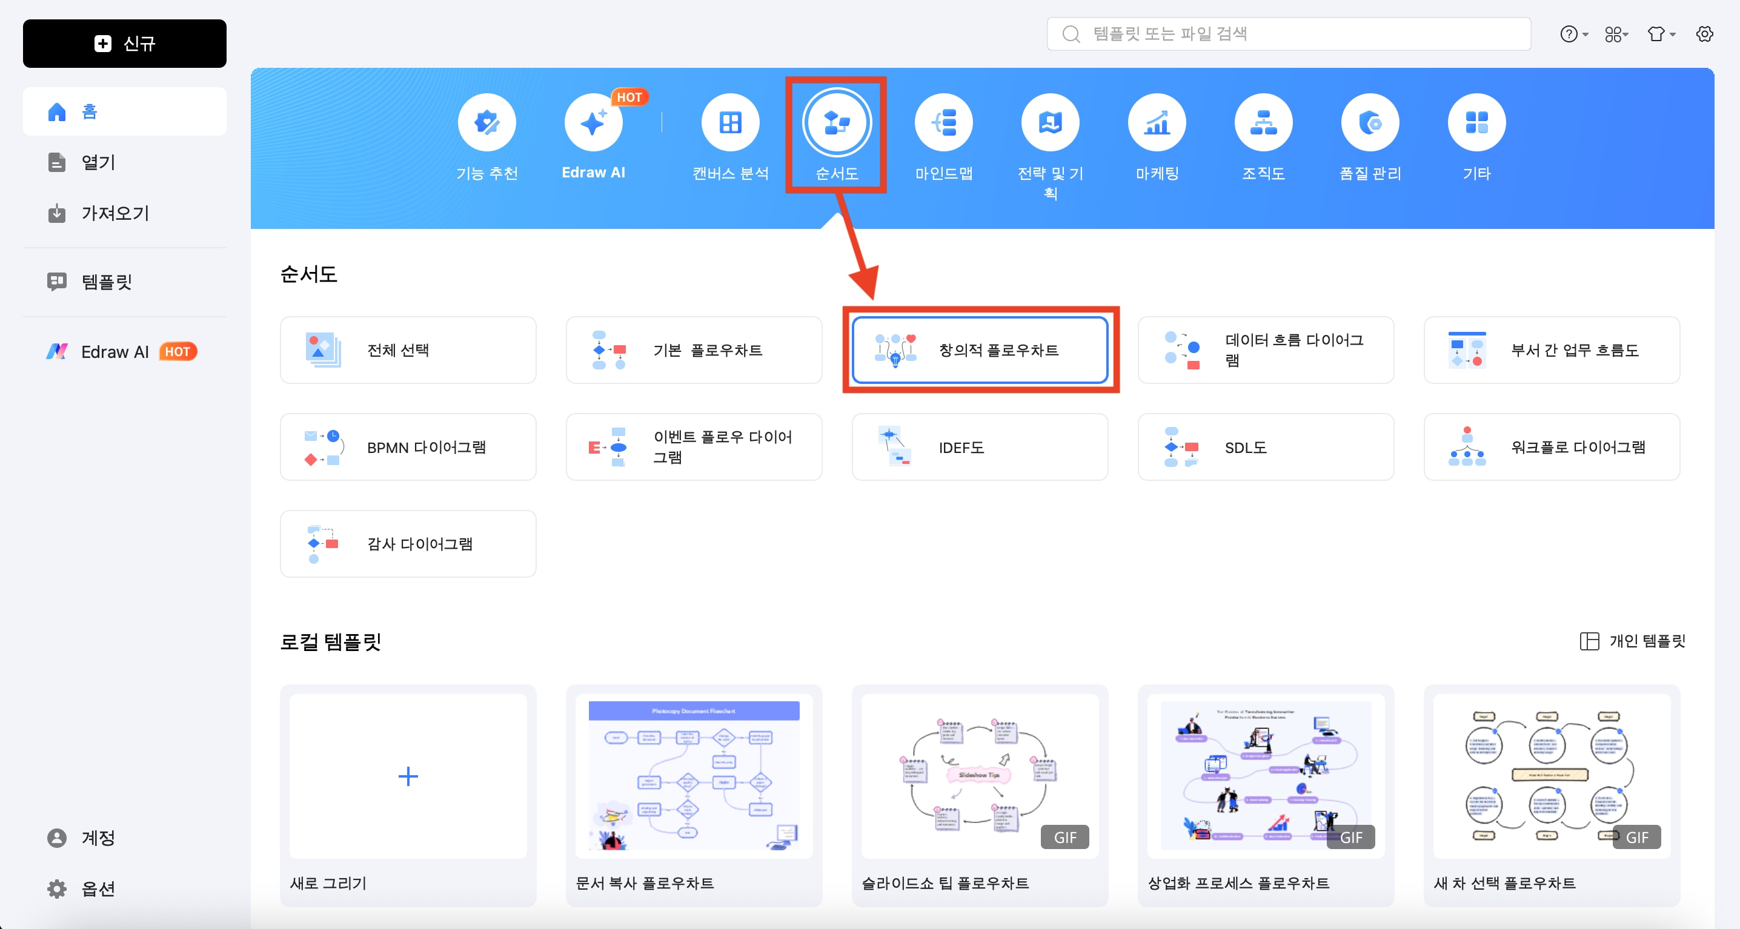This screenshot has width=1740, height=929.
Task: Go to the 열기 sidebar item
Action: tap(98, 162)
